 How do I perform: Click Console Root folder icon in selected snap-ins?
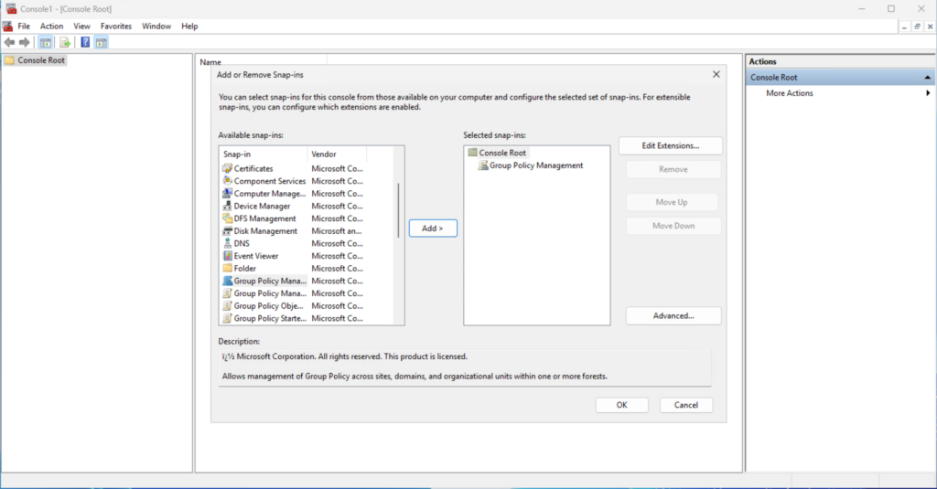point(472,153)
